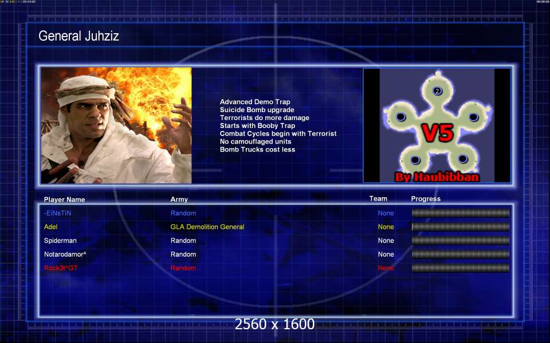Click the Progress column header

pos(426,199)
